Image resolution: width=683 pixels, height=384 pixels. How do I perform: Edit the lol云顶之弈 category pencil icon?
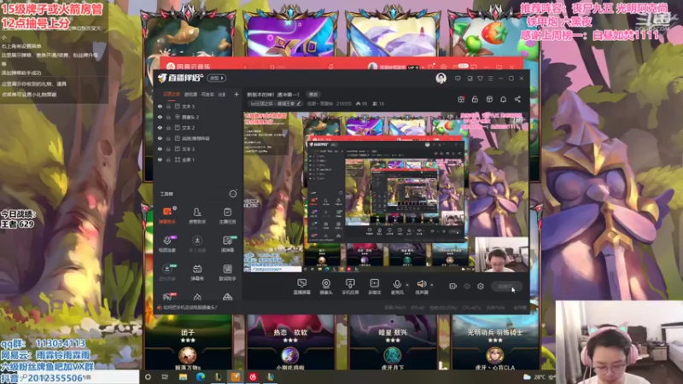pyautogui.click(x=298, y=104)
